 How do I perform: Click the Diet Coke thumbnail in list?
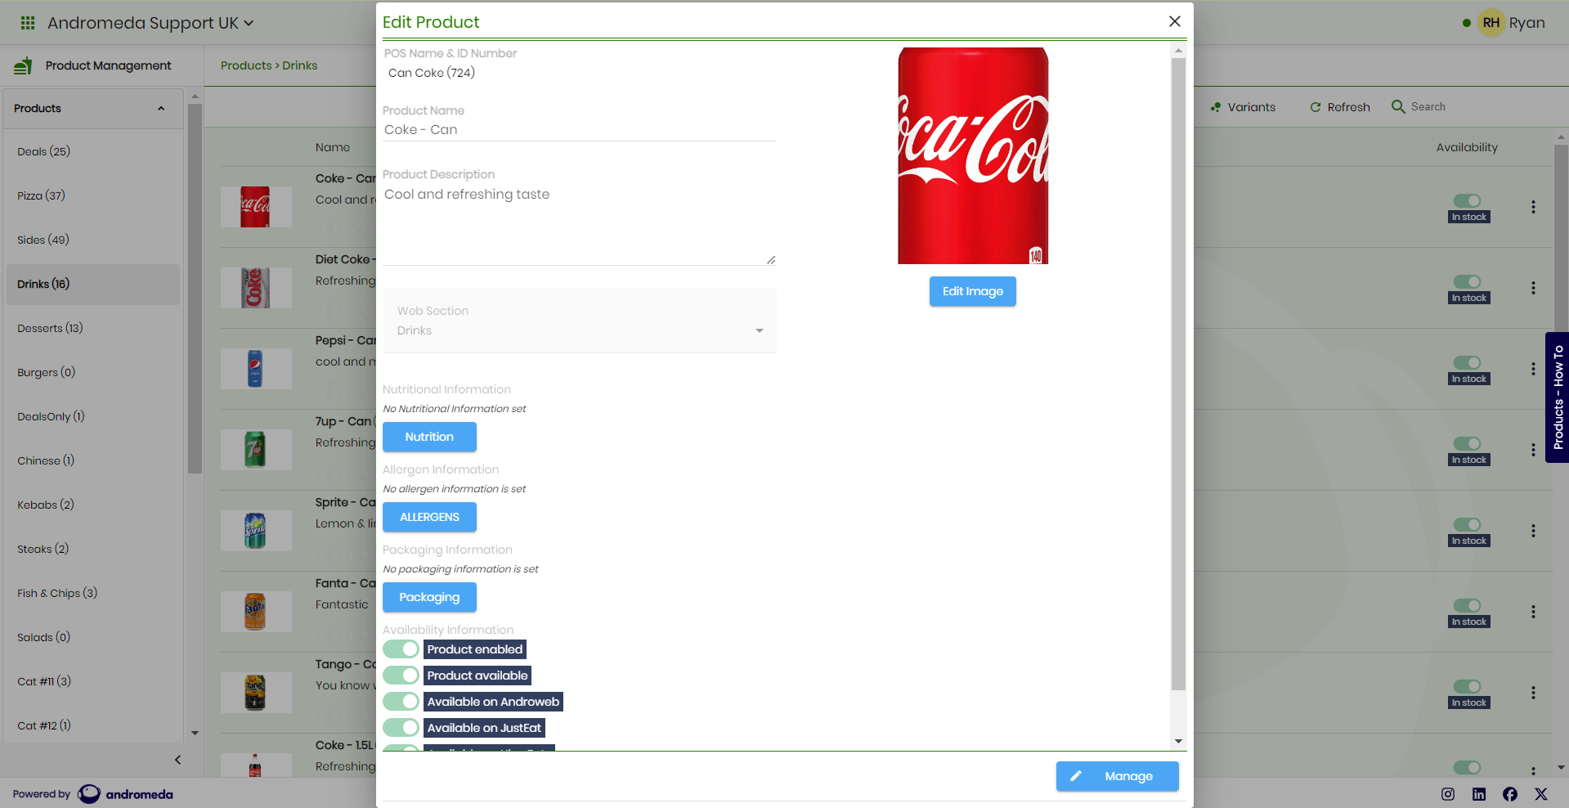pos(255,288)
